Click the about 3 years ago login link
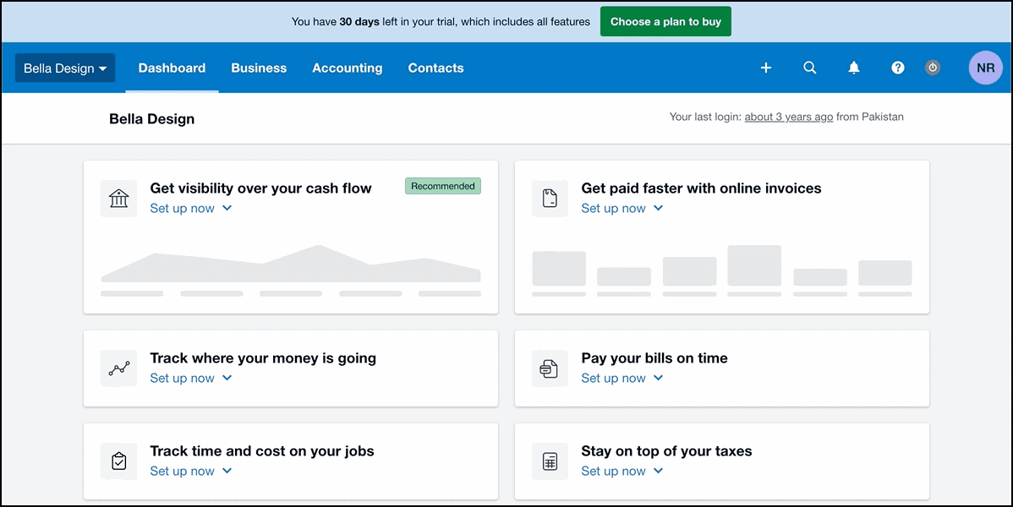 (788, 117)
